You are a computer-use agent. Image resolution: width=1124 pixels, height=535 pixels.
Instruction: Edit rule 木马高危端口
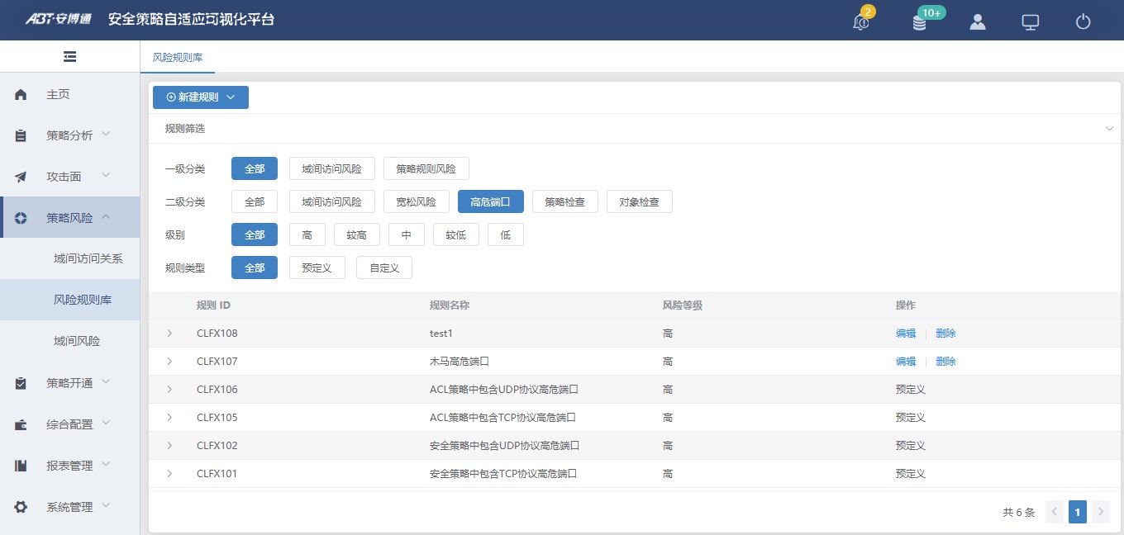click(906, 362)
